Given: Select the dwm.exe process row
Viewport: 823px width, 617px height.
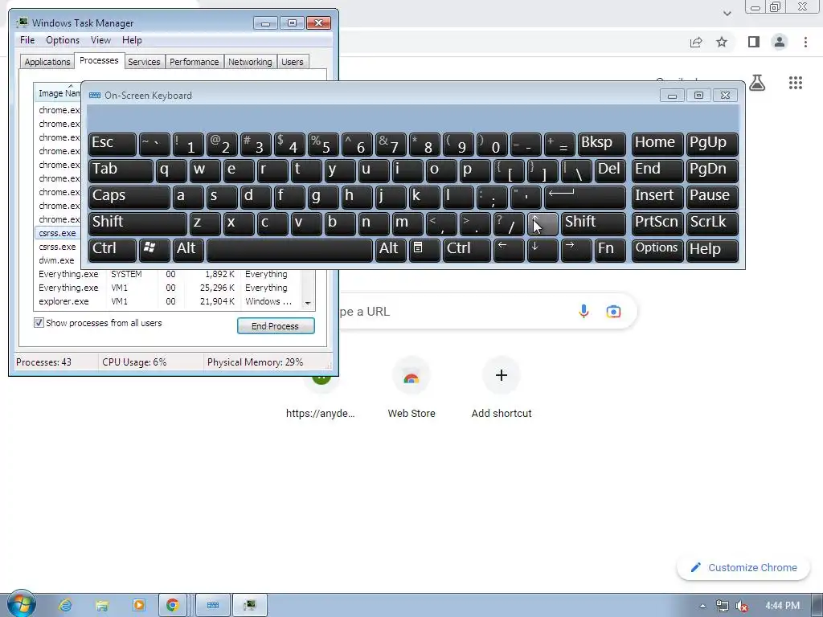Looking at the screenshot, I should (x=58, y=260).
